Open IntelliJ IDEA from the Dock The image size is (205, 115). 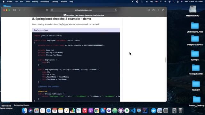(145, 111)
